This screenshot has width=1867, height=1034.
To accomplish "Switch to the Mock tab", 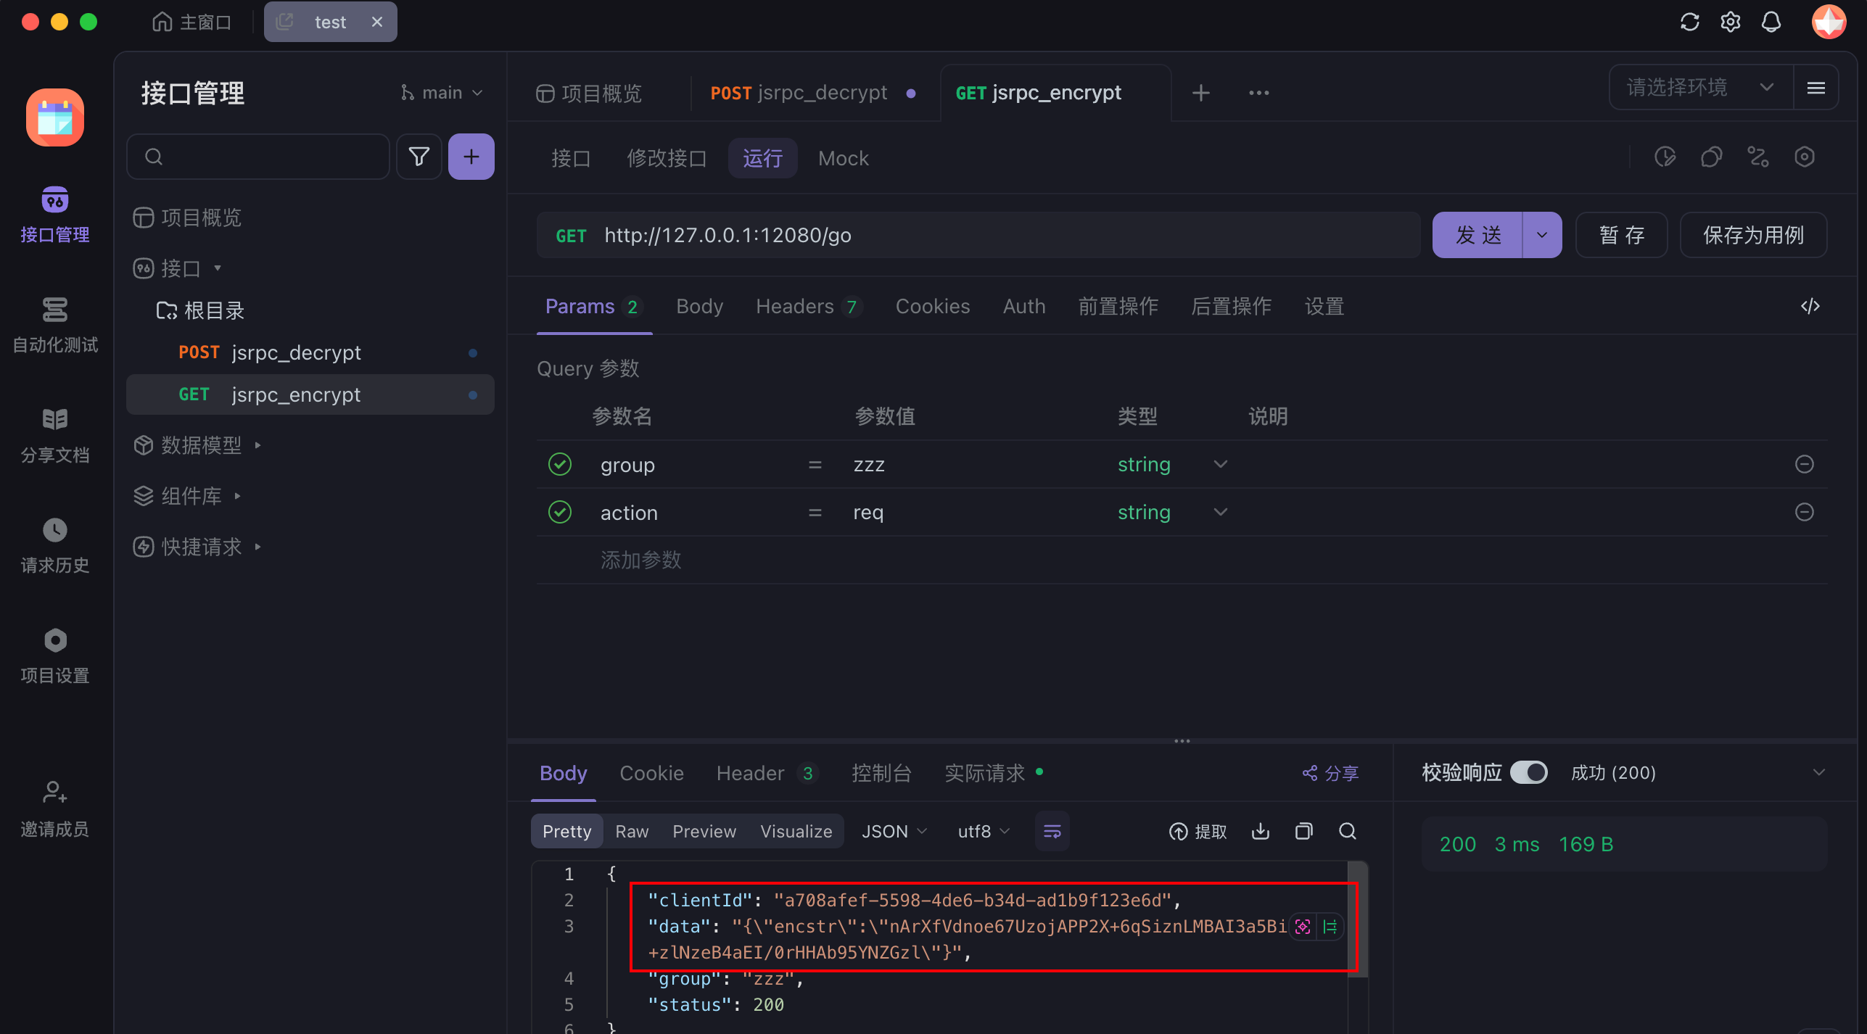I will tap(844, 158).
